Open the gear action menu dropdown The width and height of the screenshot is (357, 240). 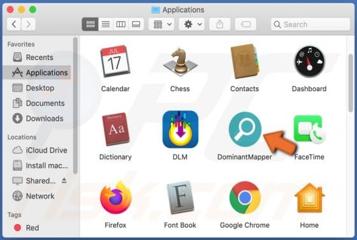[x=192, y=24]
